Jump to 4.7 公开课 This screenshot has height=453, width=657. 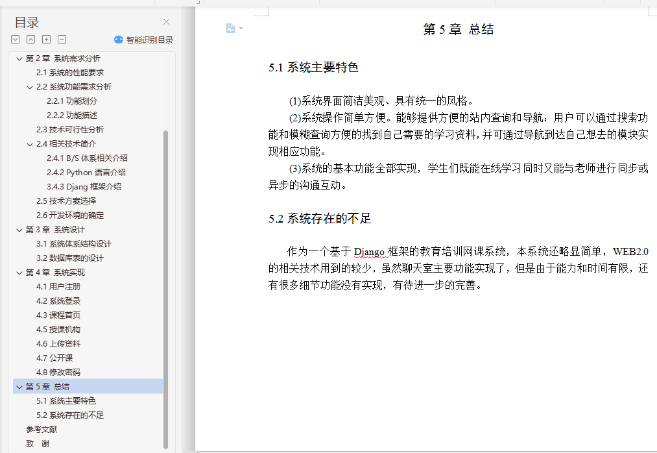54,358
